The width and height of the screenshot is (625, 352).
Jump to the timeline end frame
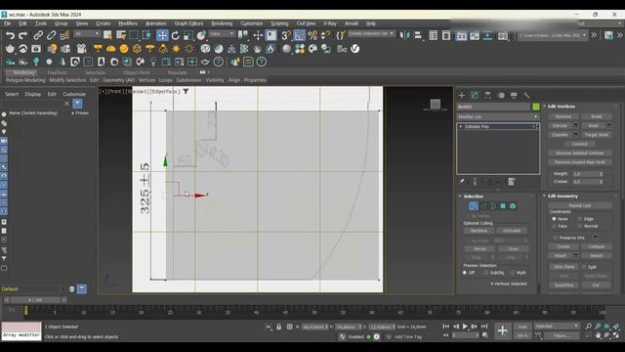click(x=484, y=327)
